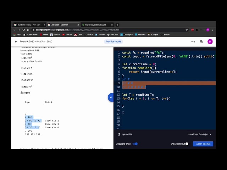Click sample input line '999 999 999'
This screenshot has width=227, height=170.
coord(33,134)
